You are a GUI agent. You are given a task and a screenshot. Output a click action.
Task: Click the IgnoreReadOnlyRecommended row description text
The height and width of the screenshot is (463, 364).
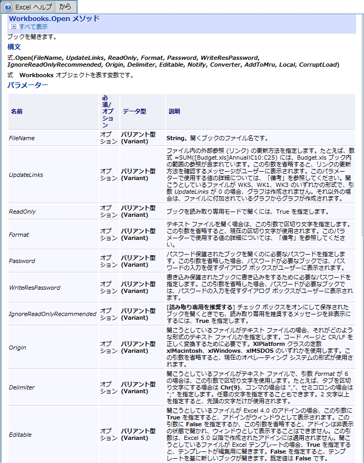pyautogui.click(x=259, y=314)
